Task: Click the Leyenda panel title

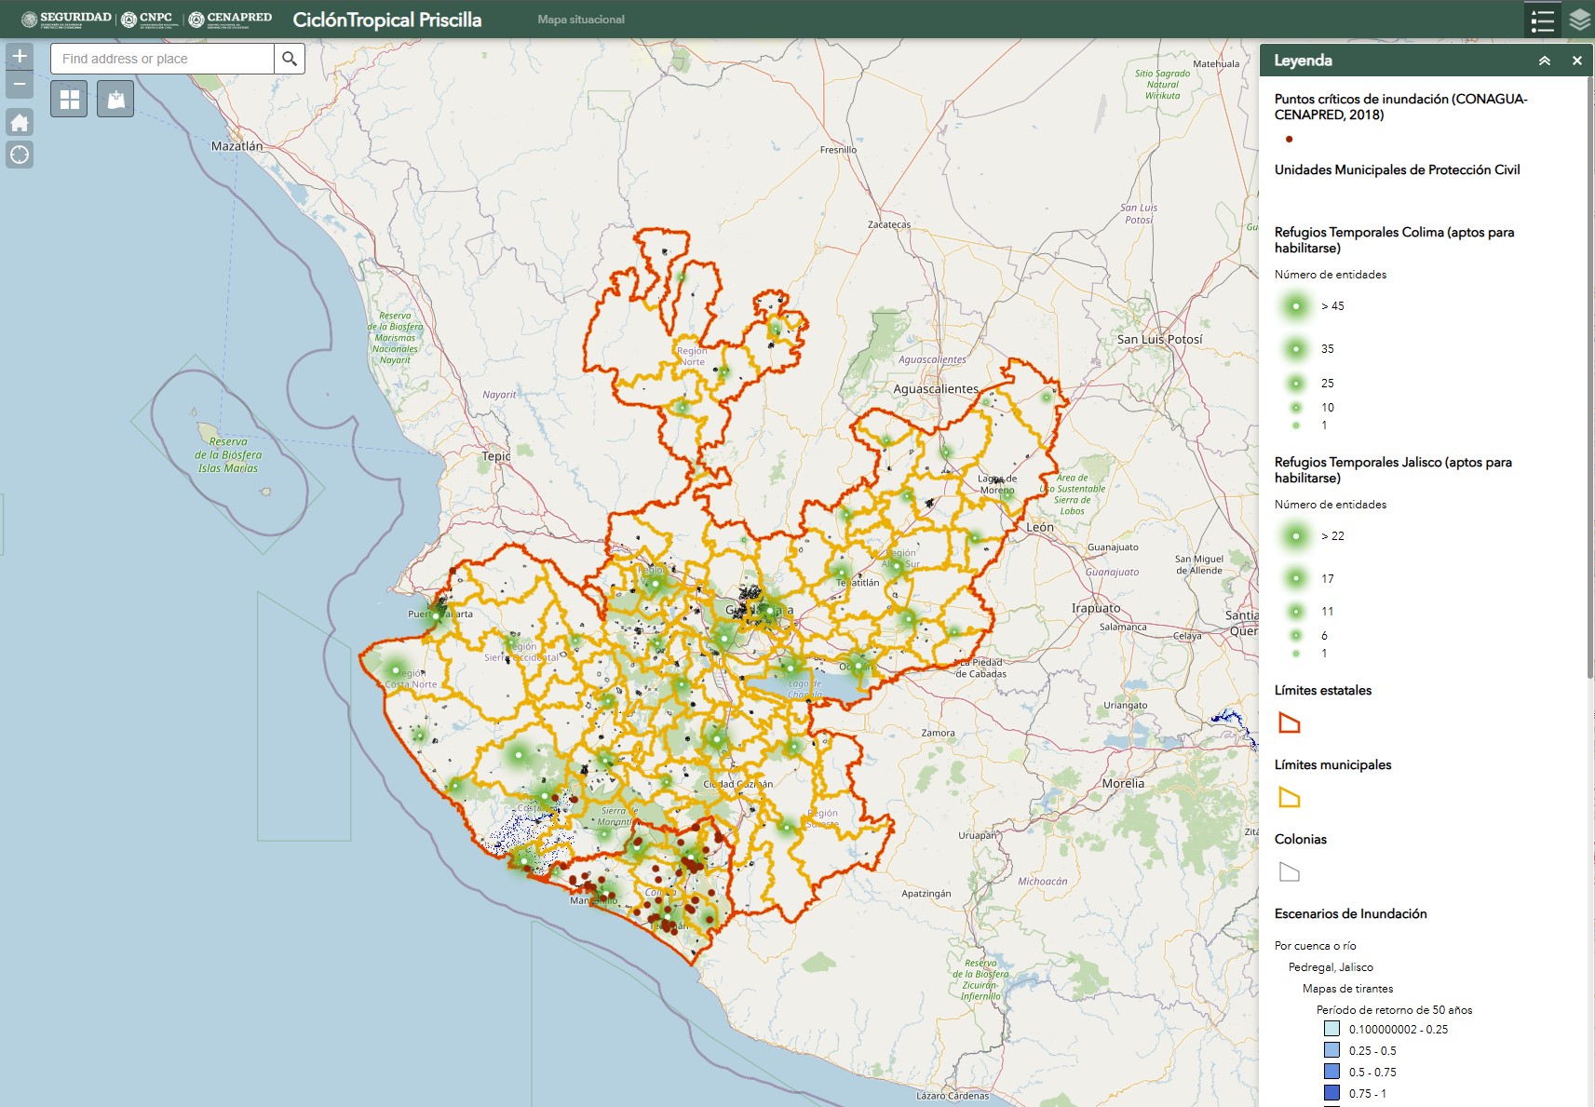Action: pos(1303,61)
